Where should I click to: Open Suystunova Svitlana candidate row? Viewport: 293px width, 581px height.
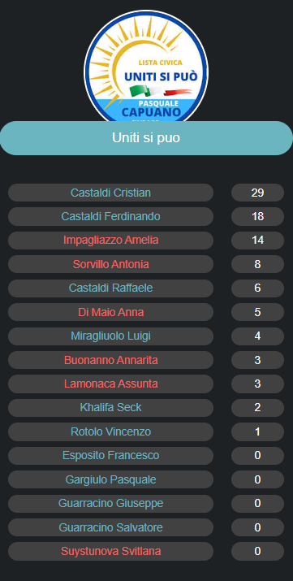click(x=110, y=551)
